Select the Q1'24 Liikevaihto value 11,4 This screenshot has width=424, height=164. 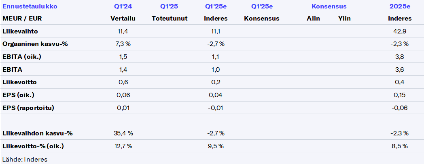pos(123,31)
